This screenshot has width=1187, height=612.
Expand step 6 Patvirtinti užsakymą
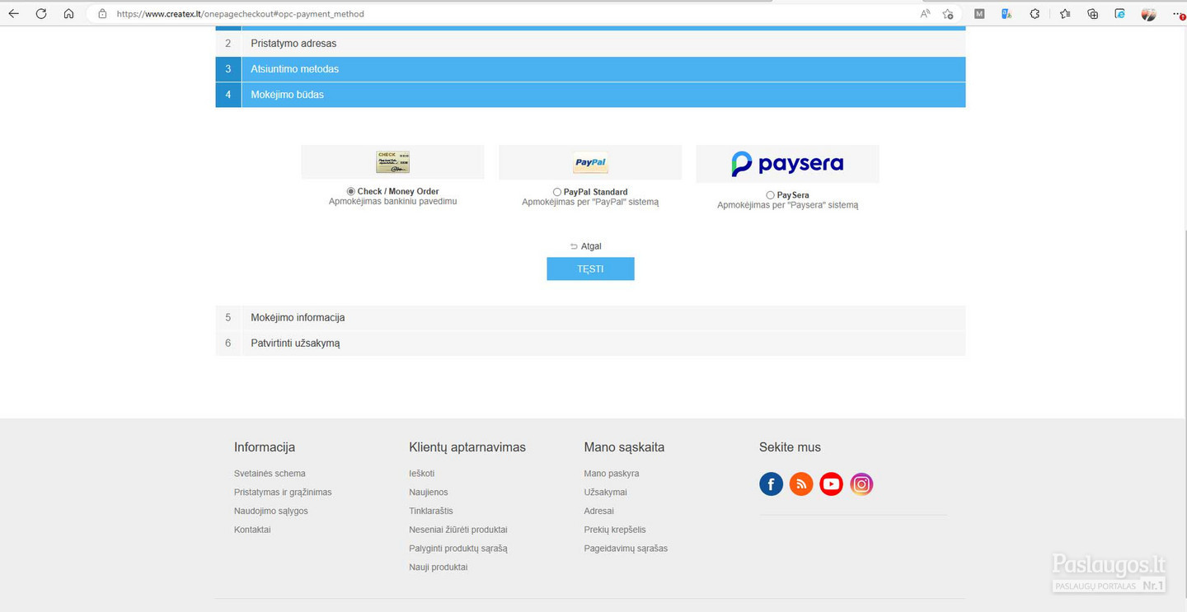click(x=590, y=343)
